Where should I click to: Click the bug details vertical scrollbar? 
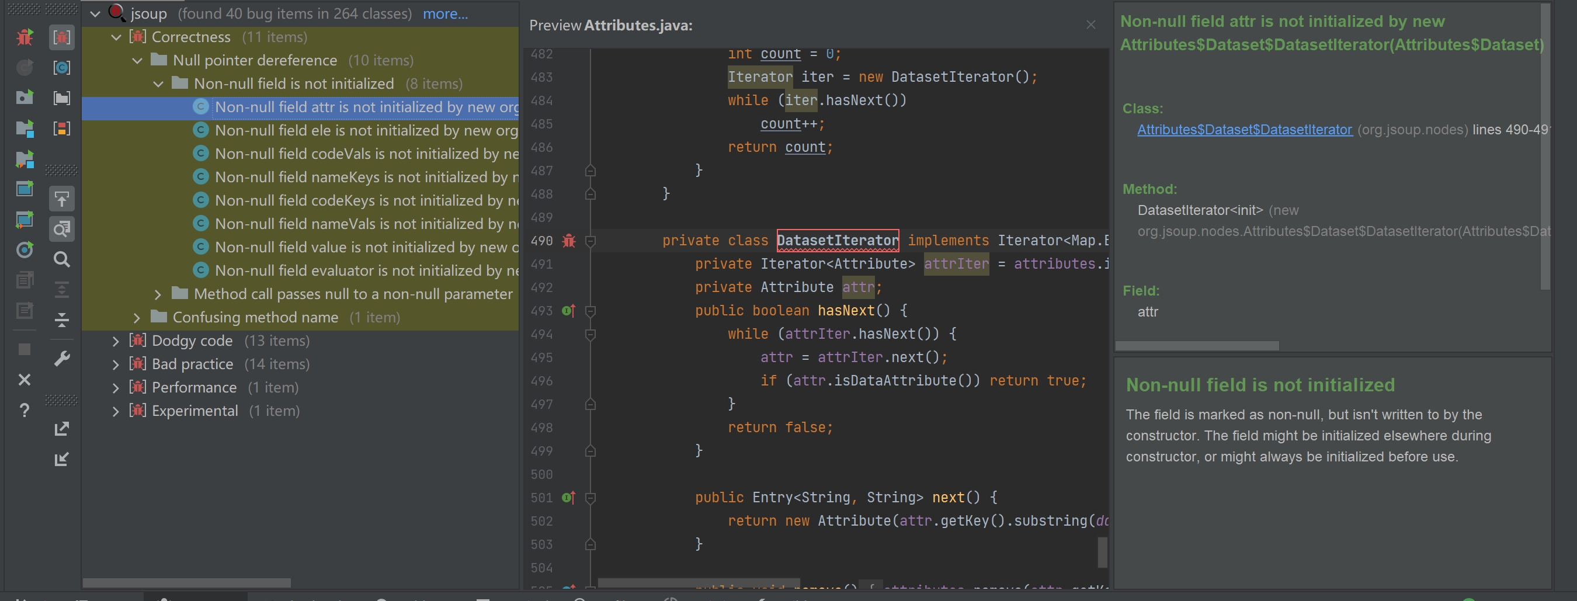1544,145
